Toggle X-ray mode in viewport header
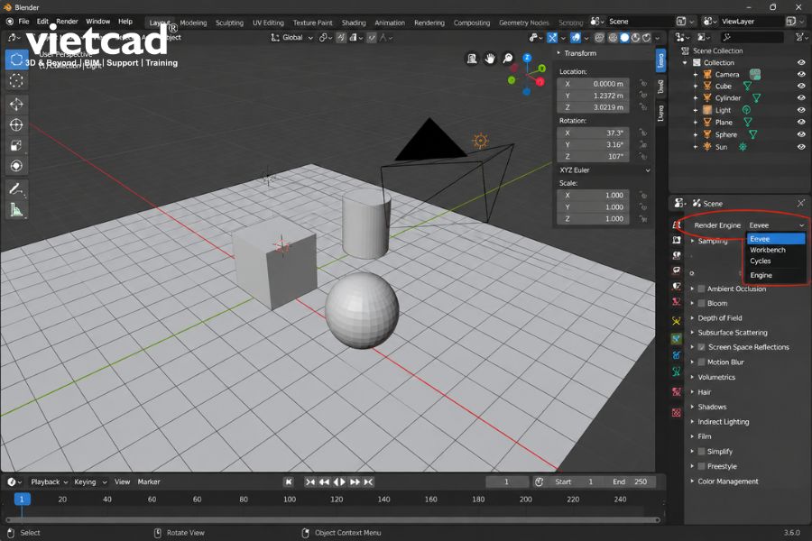The width and height of the screenshot is (812, 541). tap(600, 38)
